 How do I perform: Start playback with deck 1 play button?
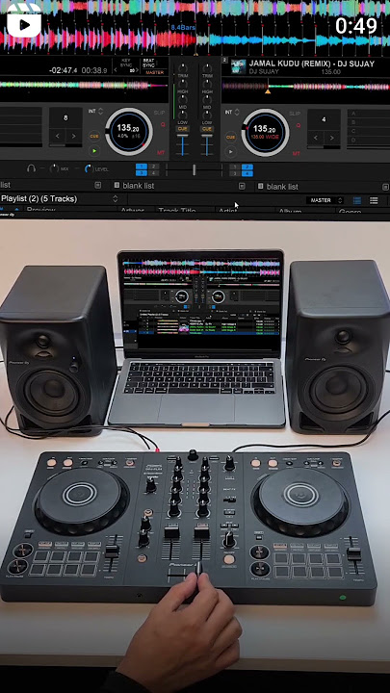tap(94, 152)
